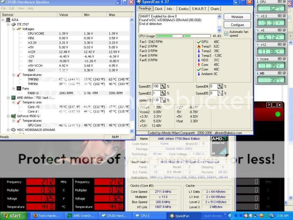The height and width of the screenshot is (220, 293).
Task: Collapse the Temperatures group under ITE IT87
Action: [x=14, y=75]
